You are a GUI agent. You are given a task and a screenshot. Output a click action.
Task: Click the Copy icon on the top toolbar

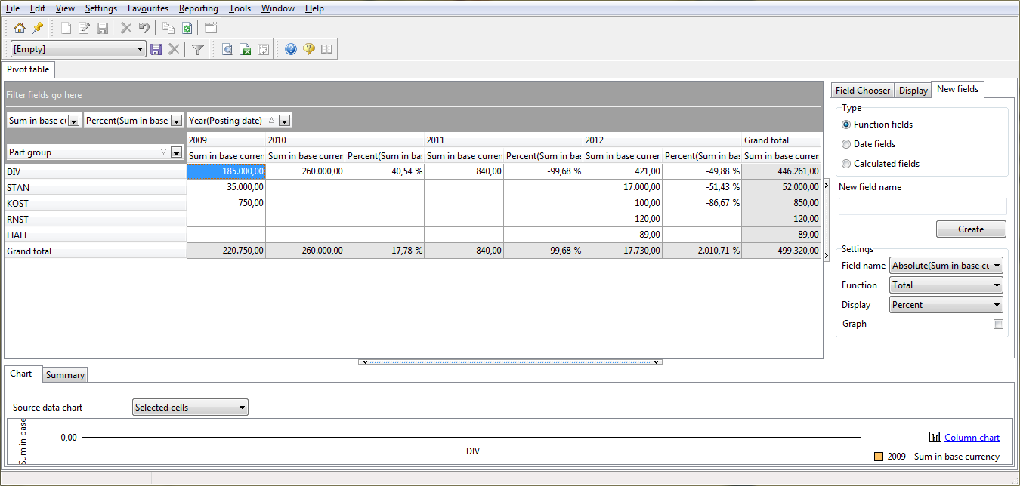click(x=168, y=28)
